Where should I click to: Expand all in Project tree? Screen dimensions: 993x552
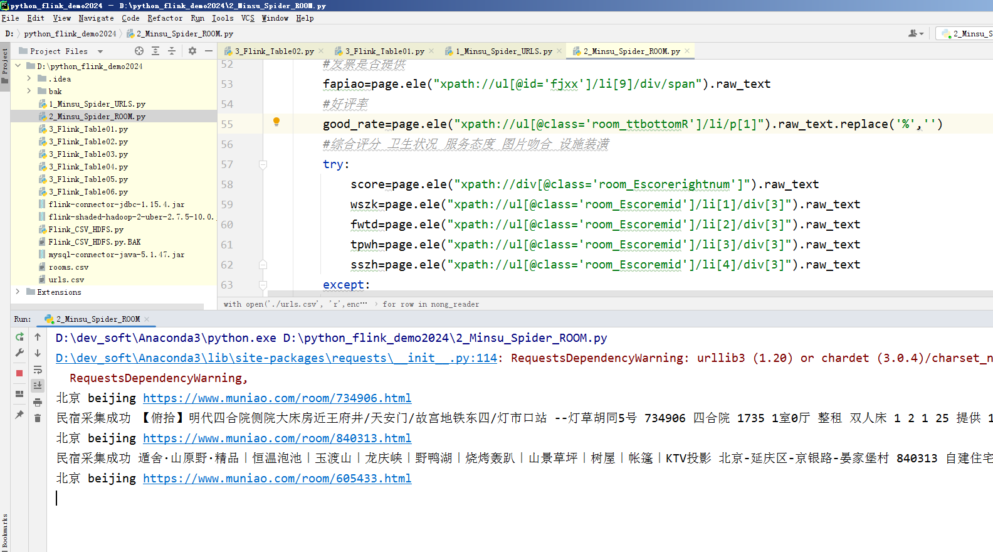point(155,51)
